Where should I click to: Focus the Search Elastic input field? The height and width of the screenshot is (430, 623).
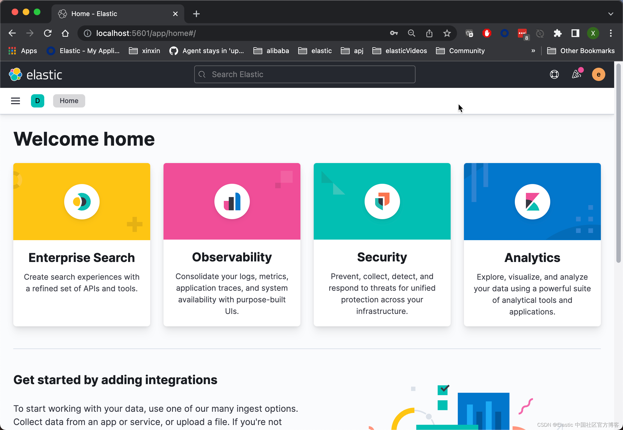pyautogui.click(x=304, y=75)
